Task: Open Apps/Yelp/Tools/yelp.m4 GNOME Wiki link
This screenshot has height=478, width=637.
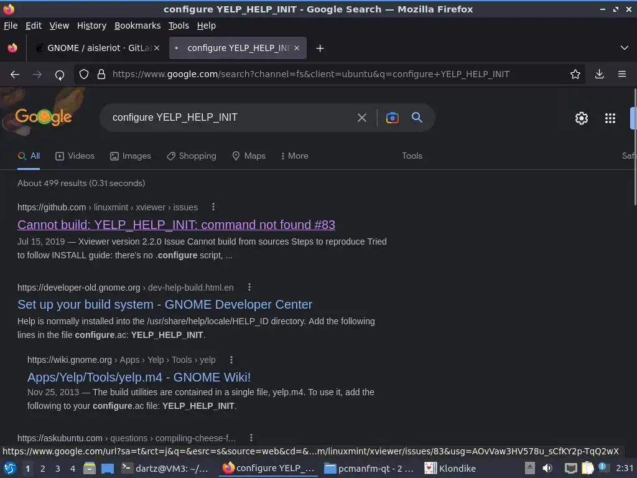Action: pos(139,377)
